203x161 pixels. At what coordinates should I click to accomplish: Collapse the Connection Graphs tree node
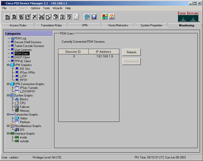(x=8, y=114)
